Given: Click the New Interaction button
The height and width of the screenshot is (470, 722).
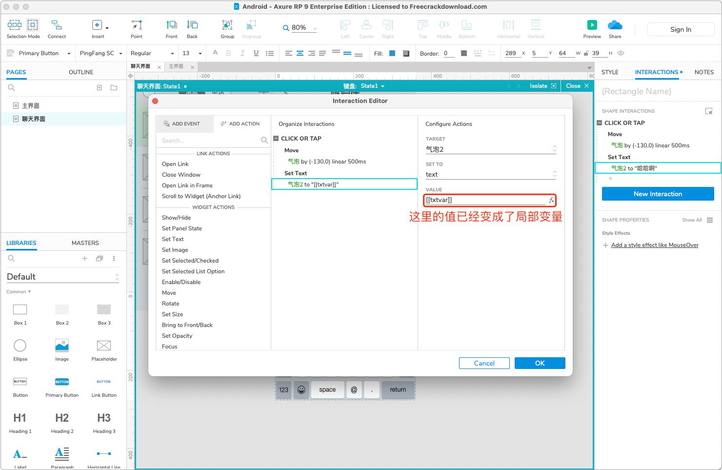Looking at the screenshot, I should click(658, 194).
